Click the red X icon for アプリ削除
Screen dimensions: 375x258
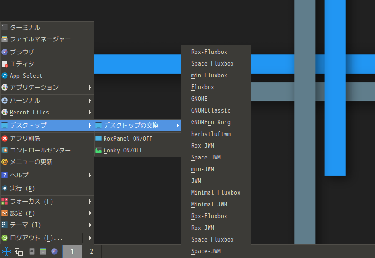coord(5,138)
